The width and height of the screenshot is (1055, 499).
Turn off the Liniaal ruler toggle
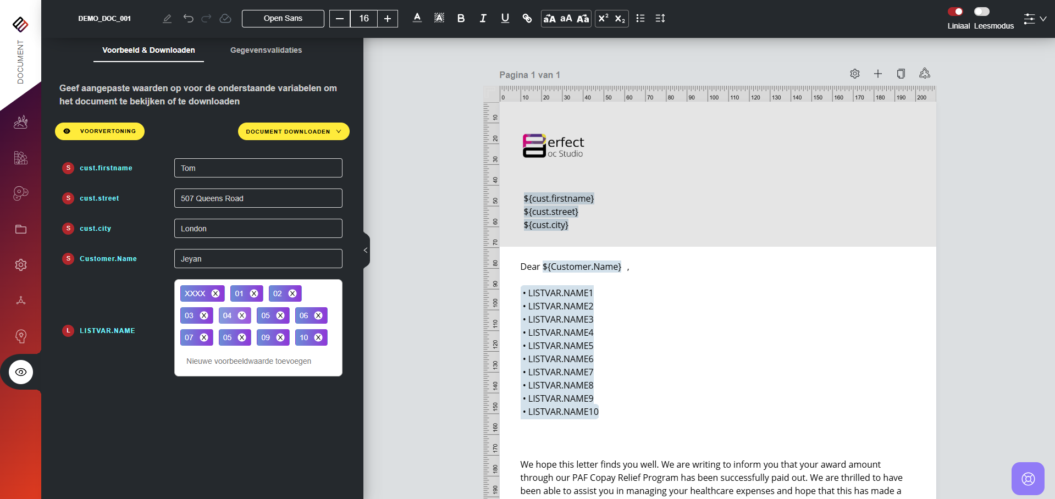(x=955, y=12)
